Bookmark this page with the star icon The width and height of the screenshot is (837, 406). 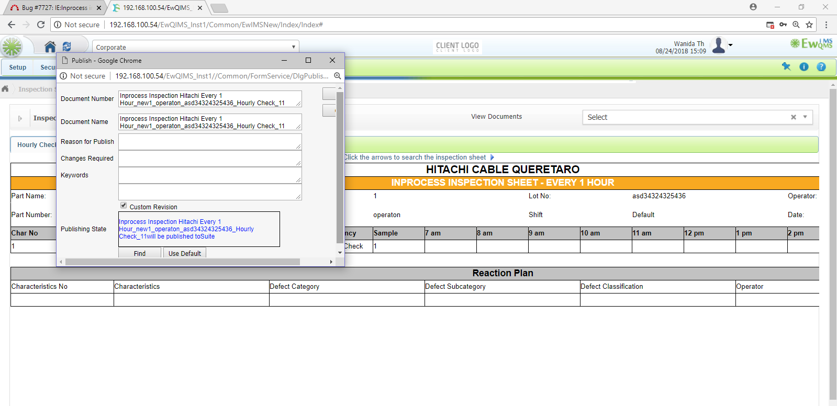click(x=809, y=25)
